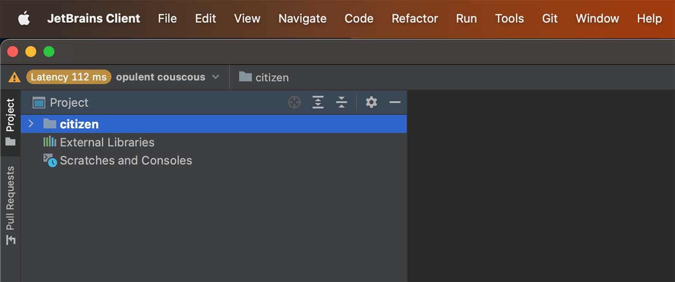Image resolution: width=675 pixels, height=282 pixels.
Task: Select the citizen project root row
Action: click(x=214, y=124)
